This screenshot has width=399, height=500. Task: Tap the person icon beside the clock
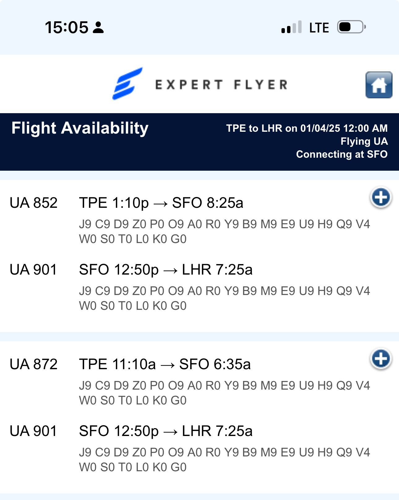pyautogui.click(x=98, y=28)
